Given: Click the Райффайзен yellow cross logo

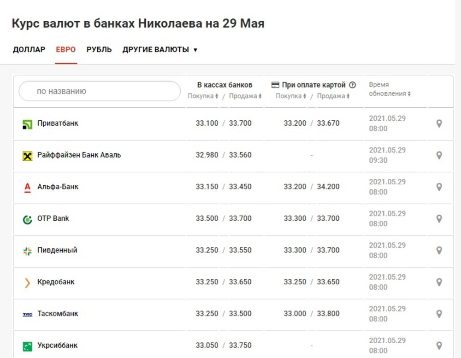Looking at the screenshot, I should pos(27,156).
